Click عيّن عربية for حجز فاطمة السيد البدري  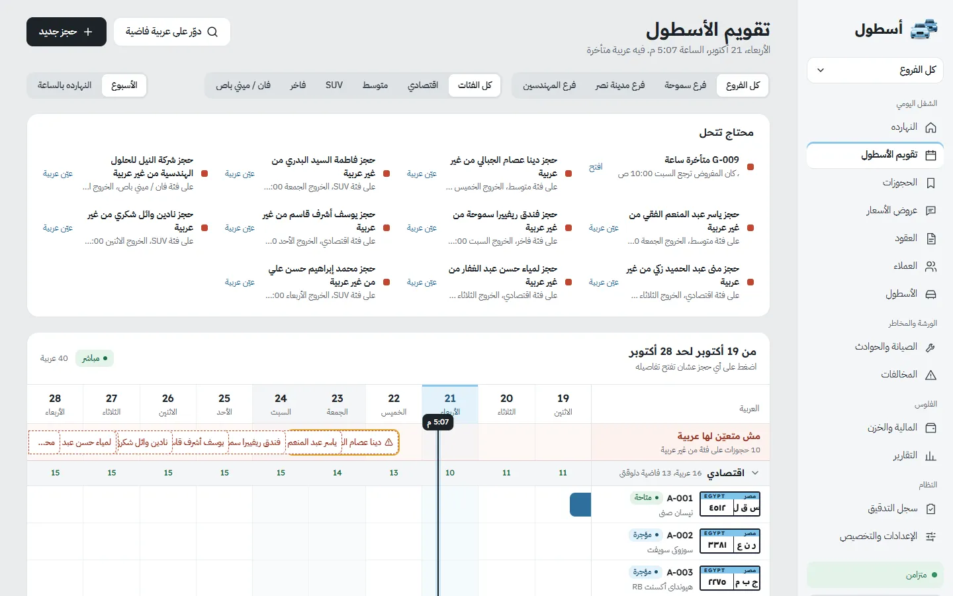[240, 174]
